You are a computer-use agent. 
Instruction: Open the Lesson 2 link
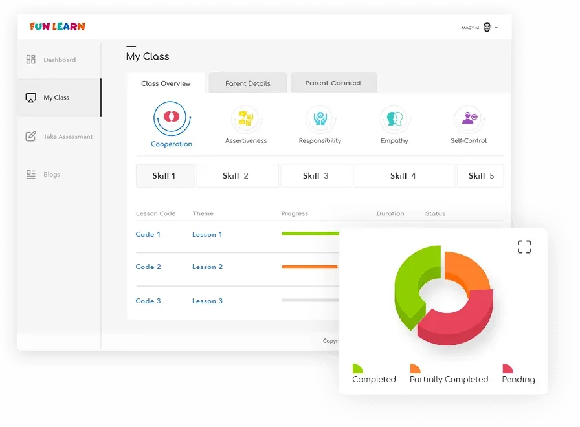tap(207, 267)
